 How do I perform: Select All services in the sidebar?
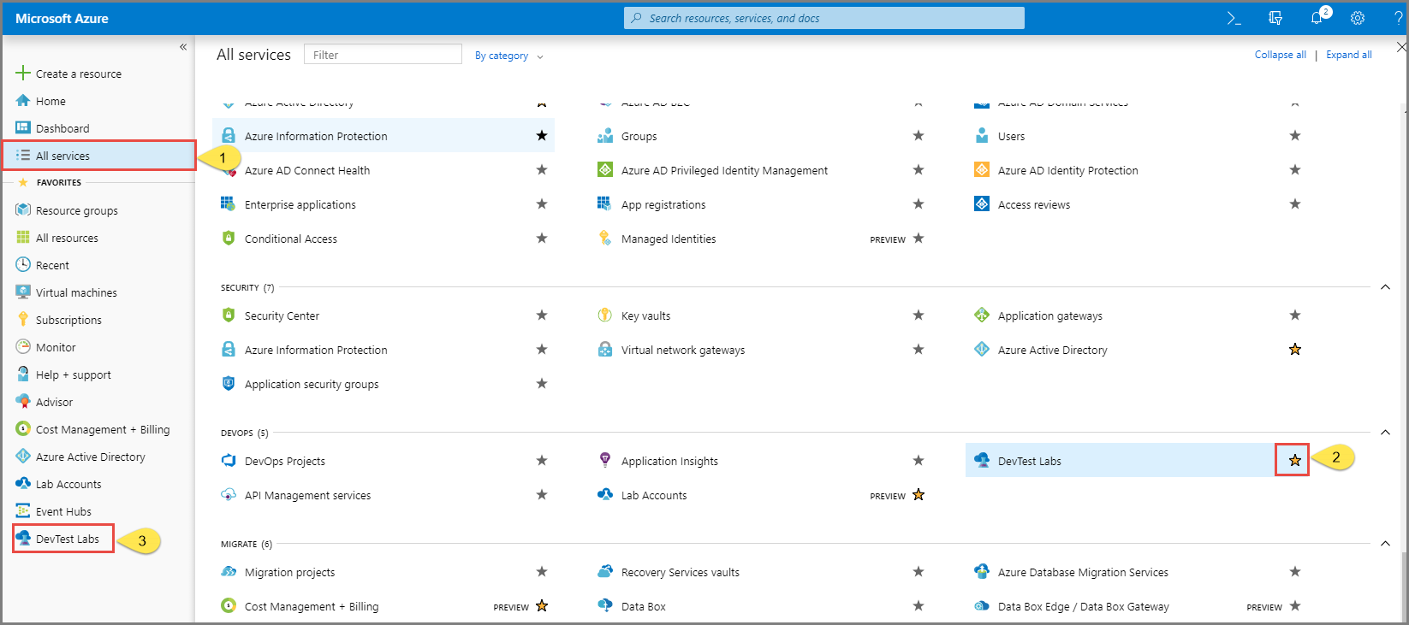[62, 156]
